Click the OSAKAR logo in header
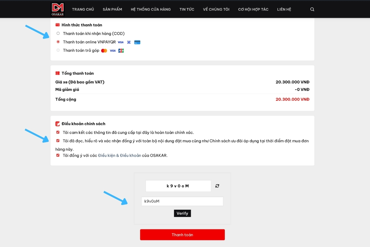The width and height of the screenshot is (370, 247). pyautogui.click(x=57, y=9)
